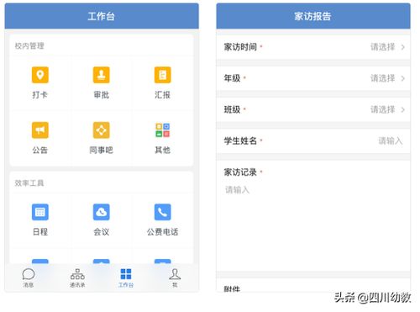Click the 工作台 title header
The image size is (420, 312).
(x=102, y=16)
